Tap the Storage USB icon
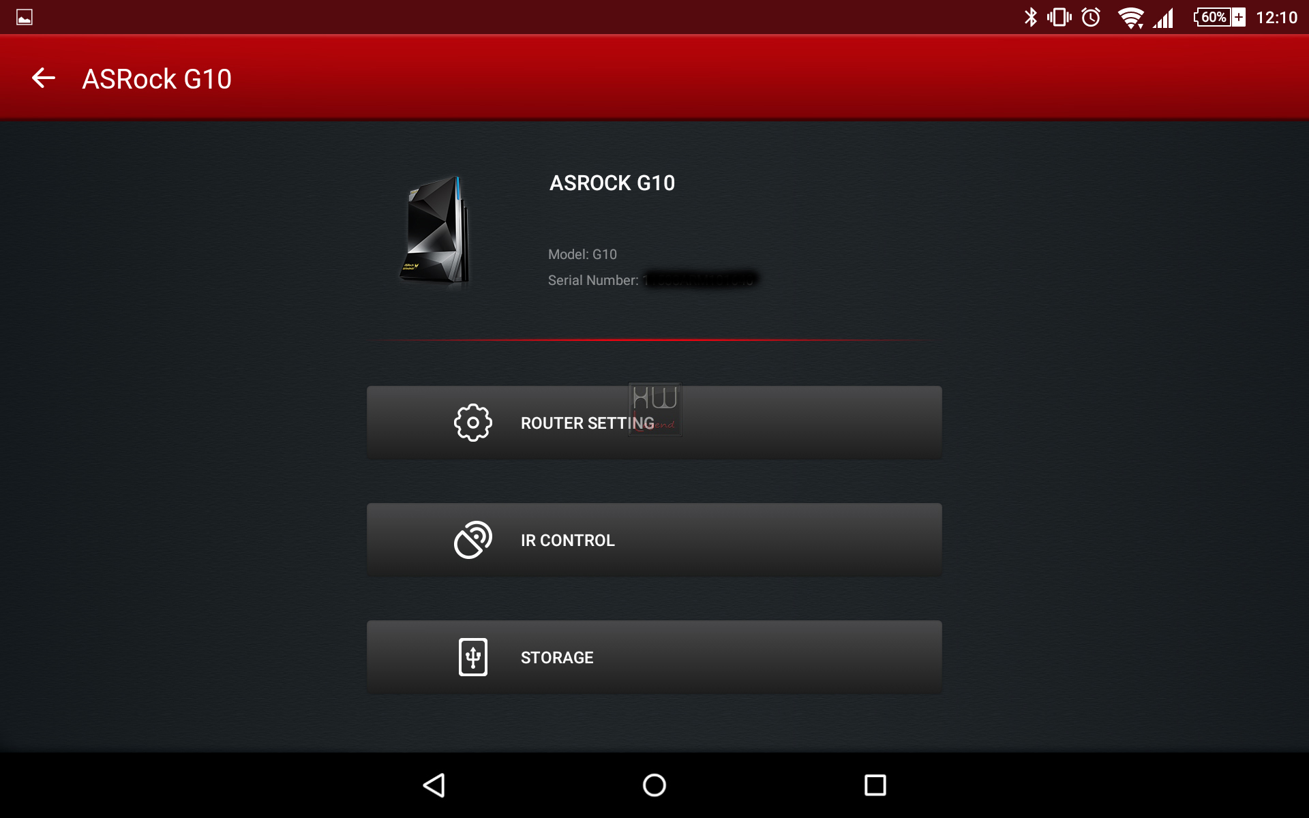 472,657
